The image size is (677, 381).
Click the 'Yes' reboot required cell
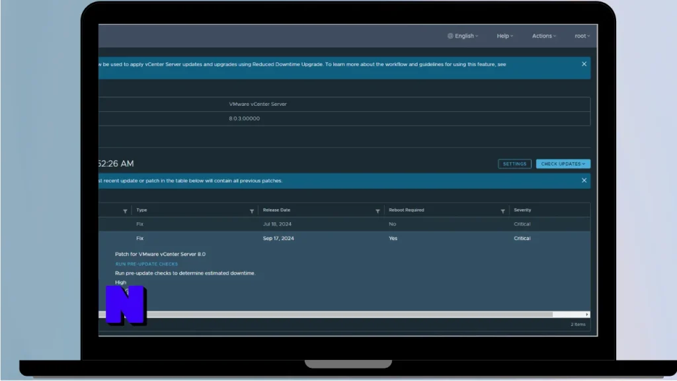(393, 238)
